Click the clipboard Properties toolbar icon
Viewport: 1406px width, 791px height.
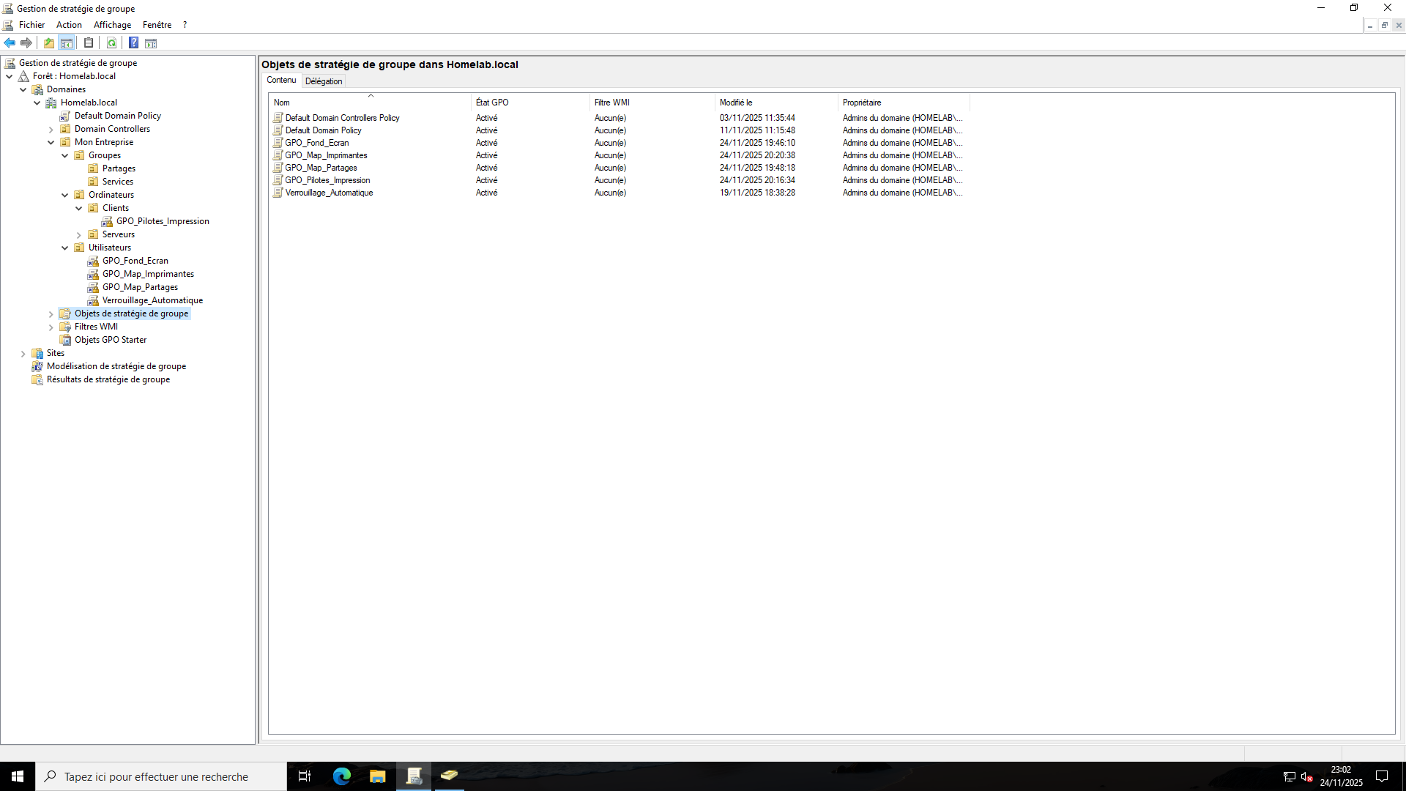[89, 43]
